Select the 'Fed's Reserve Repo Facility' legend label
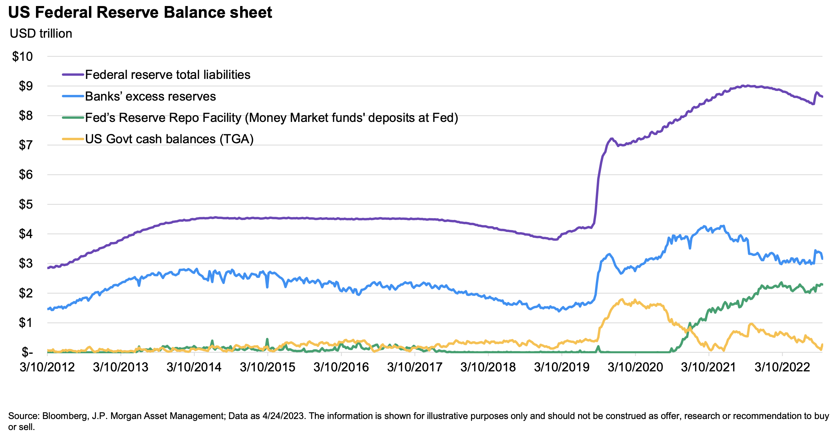Viewport: 836px width, 435px height. (x=271, y=118)
